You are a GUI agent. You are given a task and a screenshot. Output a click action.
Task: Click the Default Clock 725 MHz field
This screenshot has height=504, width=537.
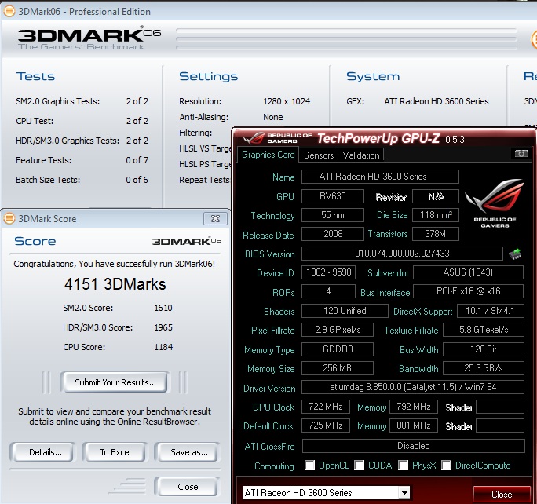pos(326,425)
